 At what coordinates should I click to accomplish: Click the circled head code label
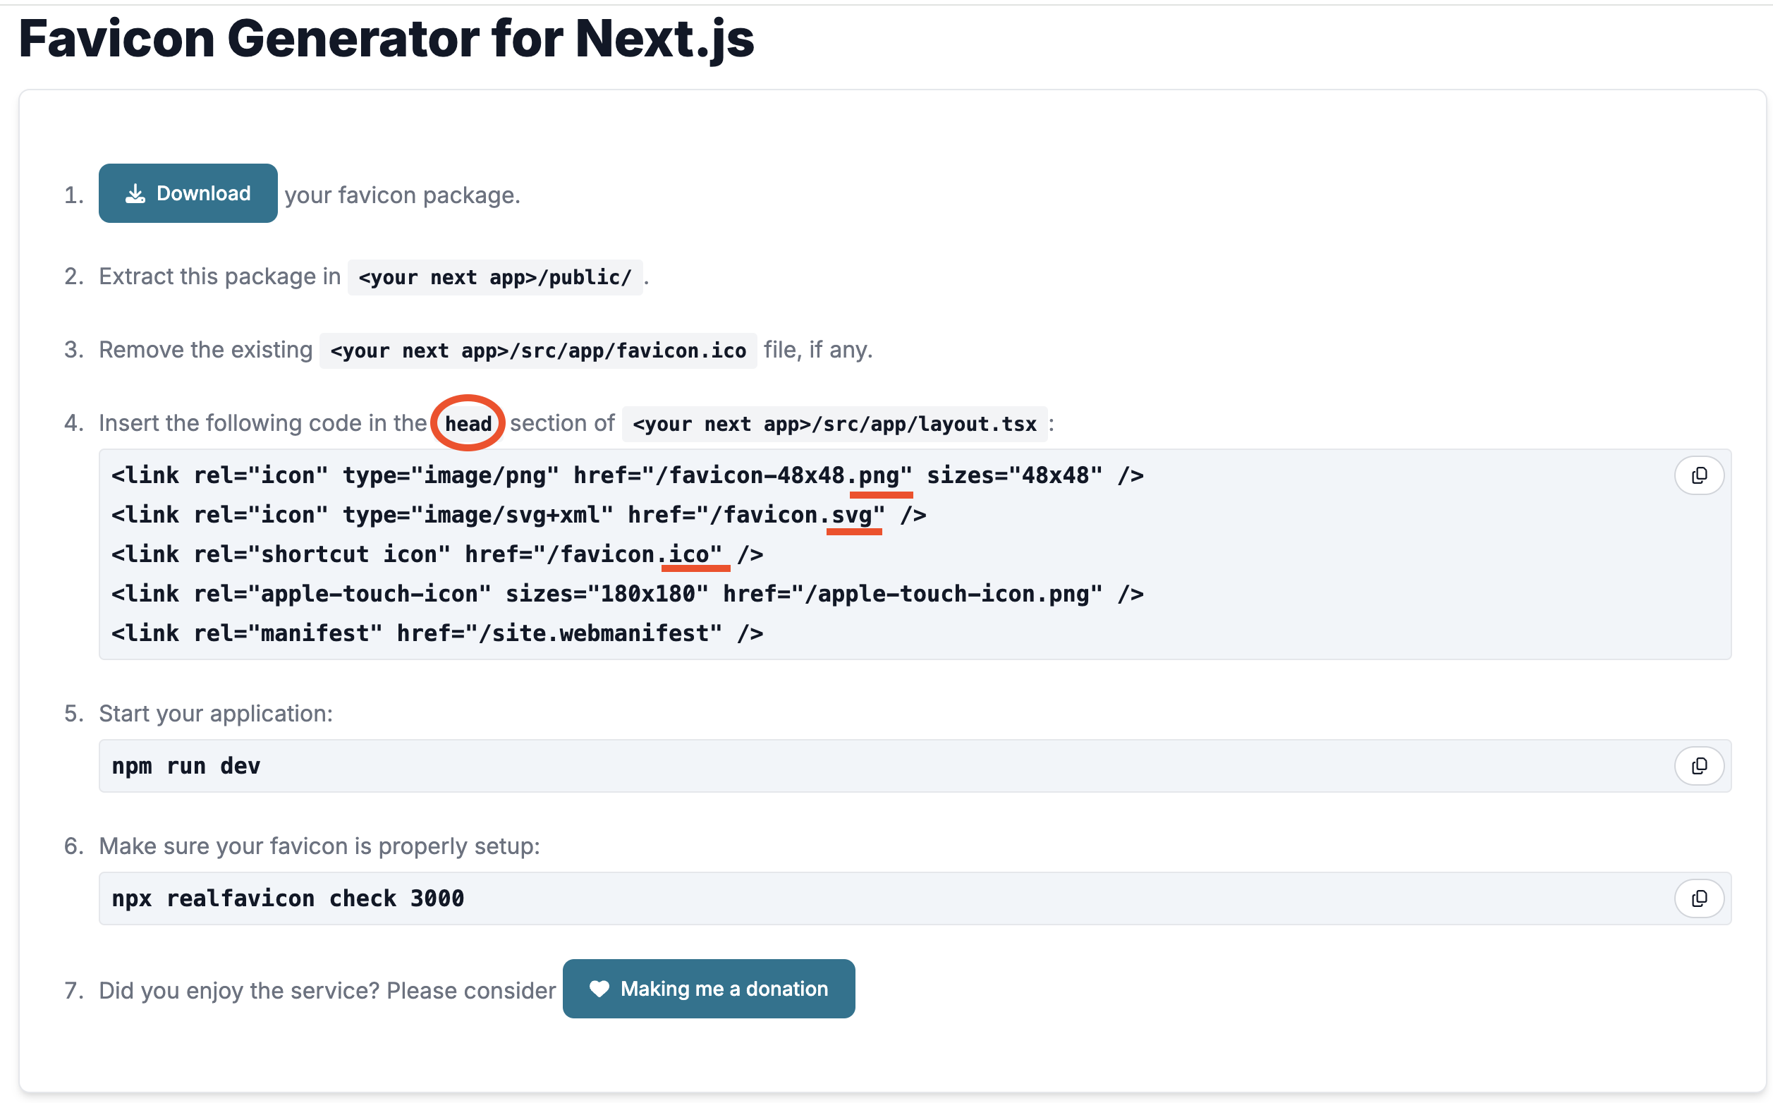468,424
